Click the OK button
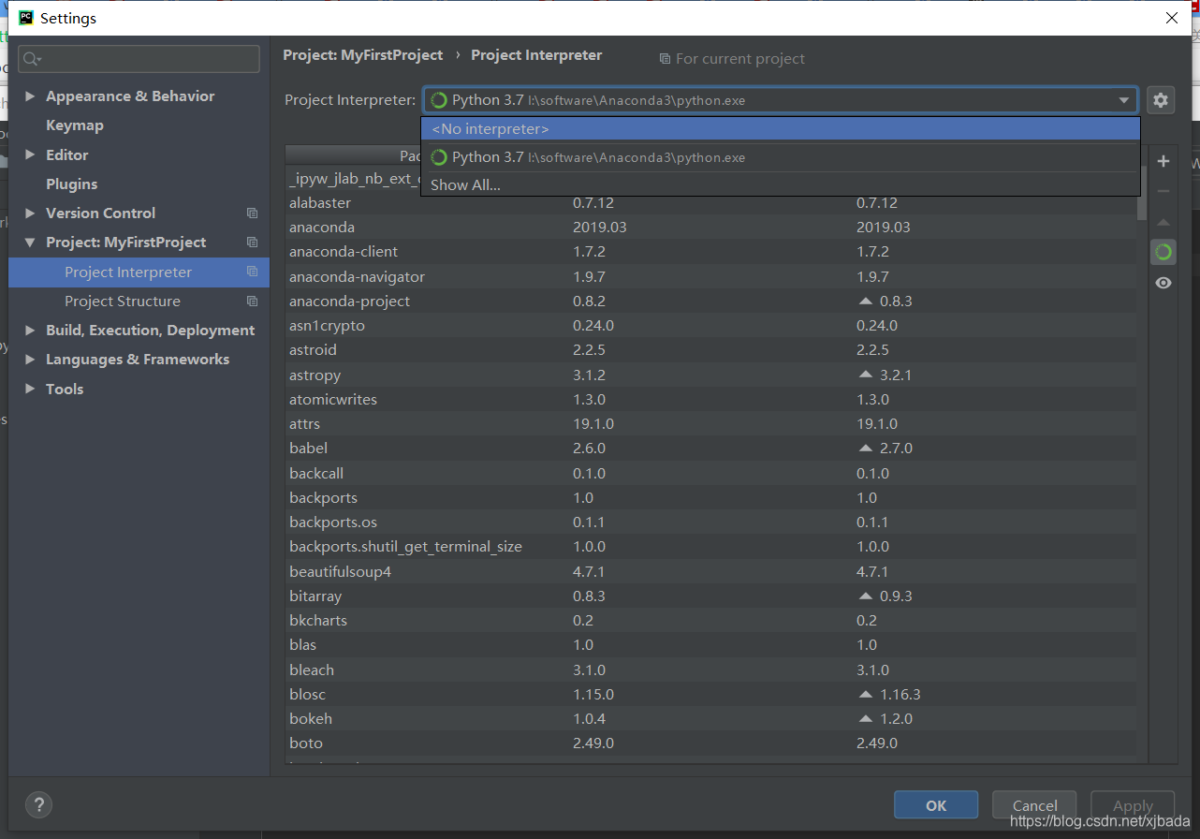Viewport: 1200px width, 839px height. click(936, 805)
